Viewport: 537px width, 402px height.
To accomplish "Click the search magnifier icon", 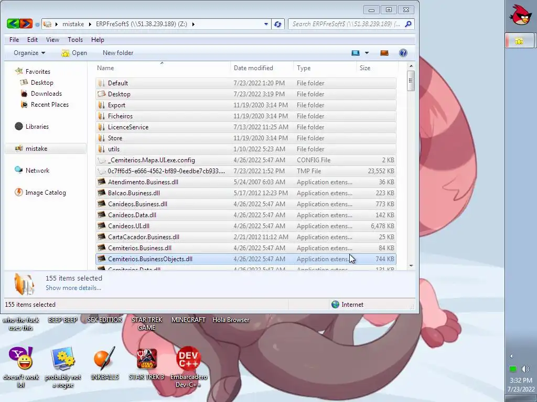I will tap(408, 24).
